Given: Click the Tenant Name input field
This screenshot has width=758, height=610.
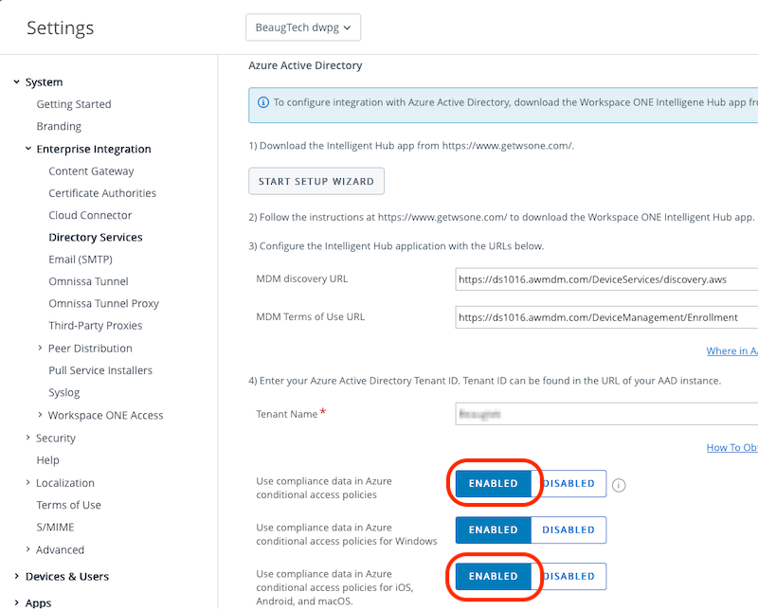Looking at the screenshot, I should coord(606,415).
